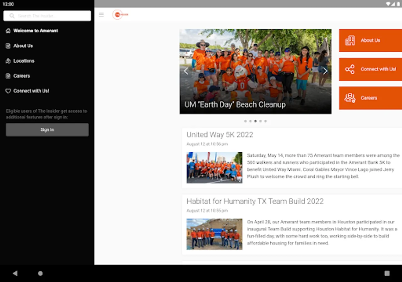Open the hamburger menu icon
Screen dimensions: 402x282
click(x=101, y=15)
